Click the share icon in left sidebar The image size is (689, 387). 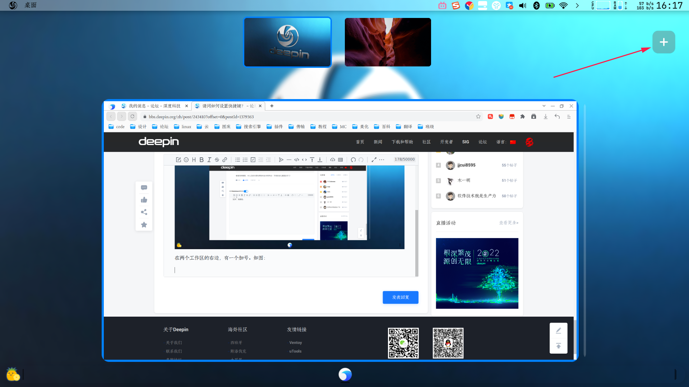point(144,212)
